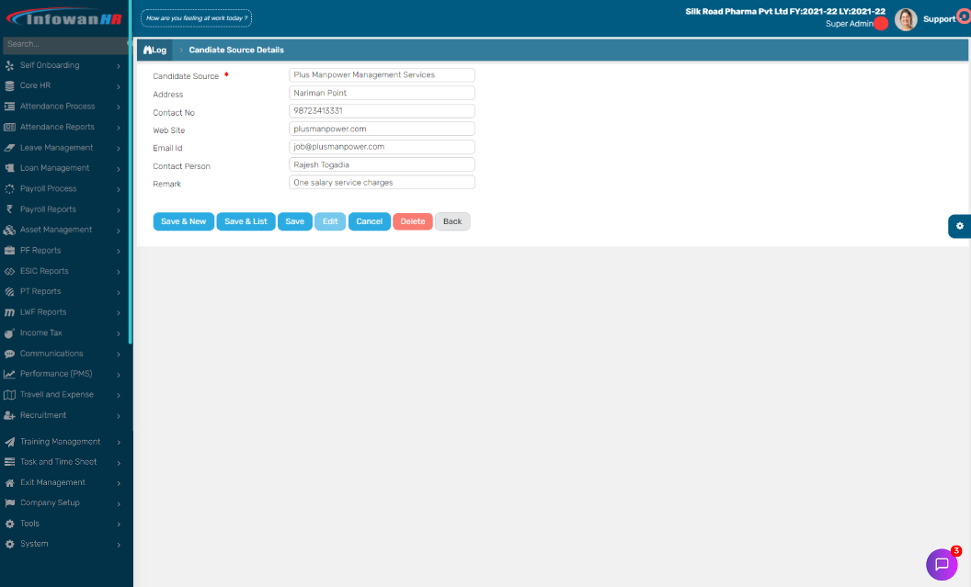This screenshot has height=587, width=971.
Task: Expand the Attendance Reports section
Action: pos(118,127)
